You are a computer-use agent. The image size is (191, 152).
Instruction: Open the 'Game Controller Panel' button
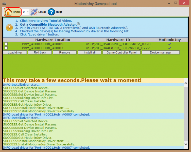(x=121, y=52)
